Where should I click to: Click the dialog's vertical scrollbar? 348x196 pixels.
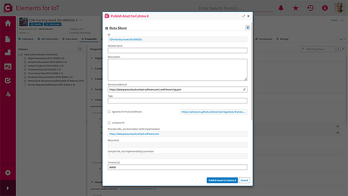[x=252, y=71]
